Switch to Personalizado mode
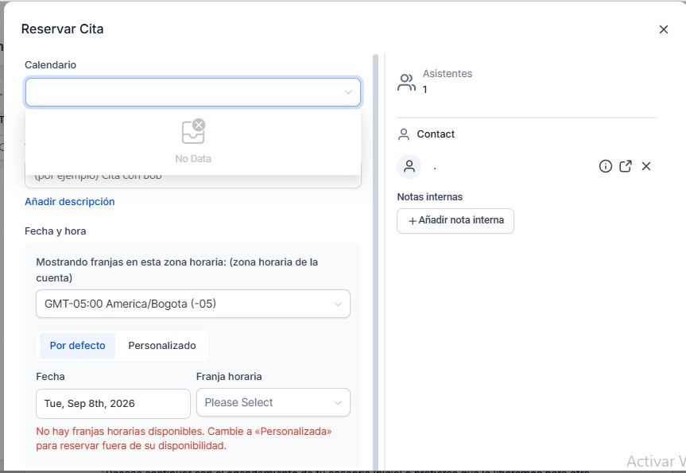This screenshot has height=473, width=686. point(162,346)
